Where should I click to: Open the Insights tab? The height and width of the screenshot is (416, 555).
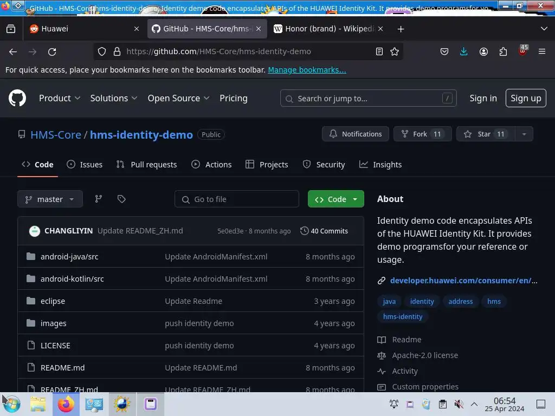coord(380,165)
